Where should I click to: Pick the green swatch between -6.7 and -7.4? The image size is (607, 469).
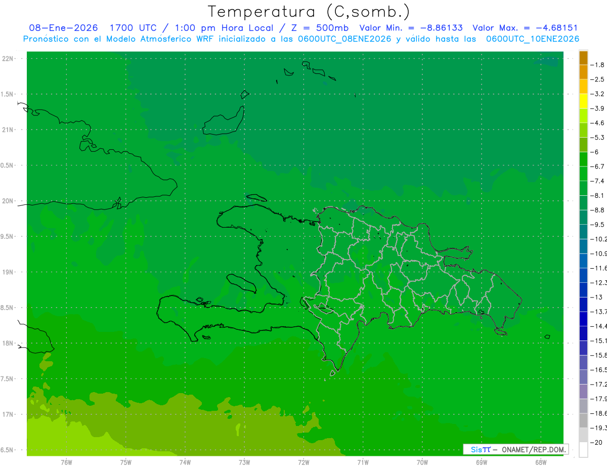click(583, 174)
